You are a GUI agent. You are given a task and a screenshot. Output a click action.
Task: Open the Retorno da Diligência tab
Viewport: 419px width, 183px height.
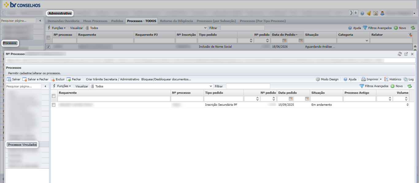pyautogui.click(x=176, y=21)
